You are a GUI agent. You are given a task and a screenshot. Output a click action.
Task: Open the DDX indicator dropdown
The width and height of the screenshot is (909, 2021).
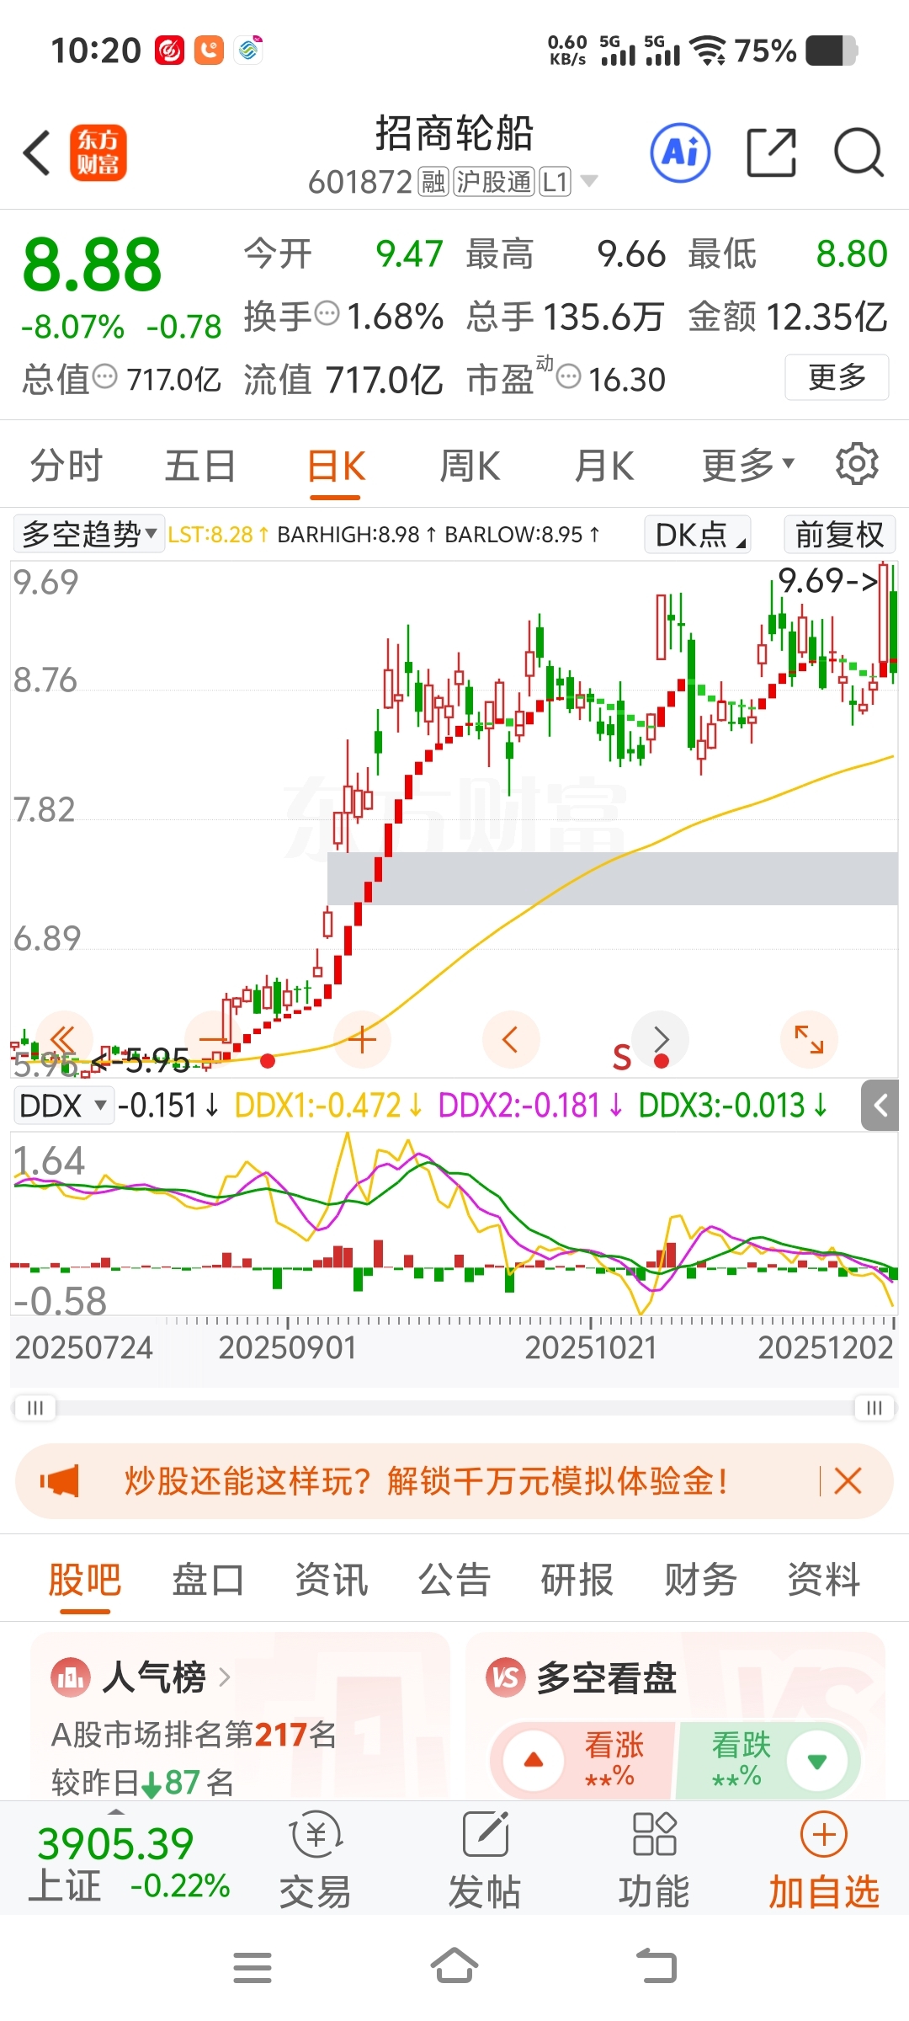click(x=64, y=1105)
